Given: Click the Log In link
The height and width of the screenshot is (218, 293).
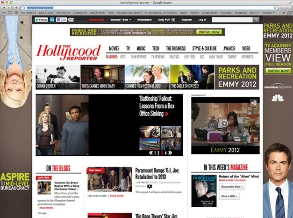Looking at the screenshot, I should [202, 20].
